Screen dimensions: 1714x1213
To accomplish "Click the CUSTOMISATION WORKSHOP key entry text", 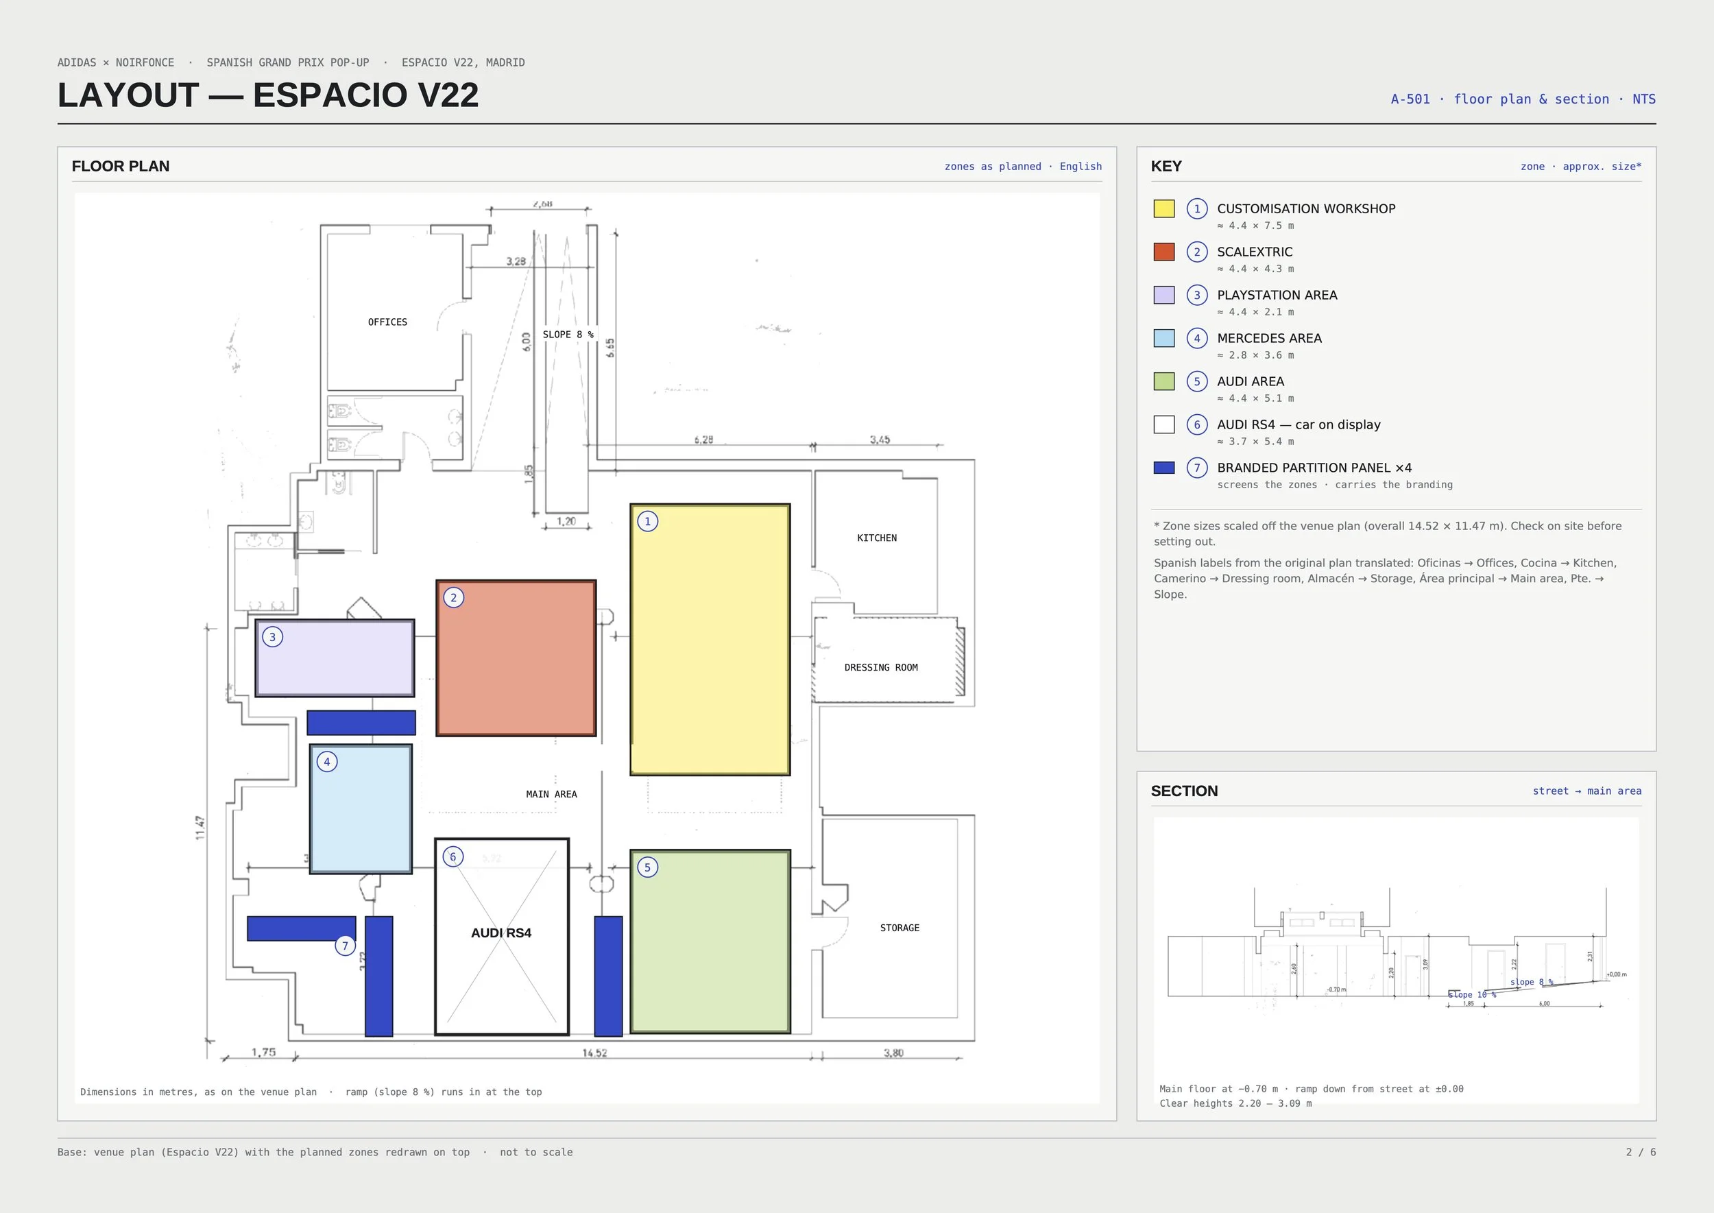I will point(1306,208).
